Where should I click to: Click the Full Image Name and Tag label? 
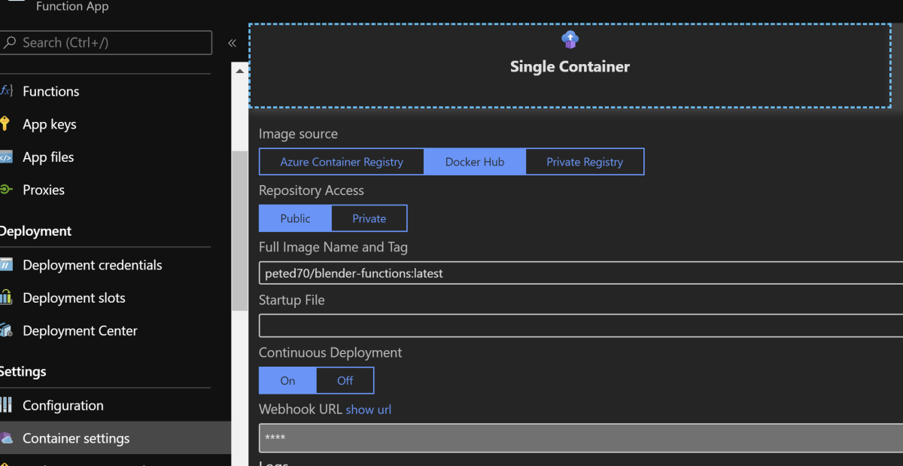(x=333, y=247)
